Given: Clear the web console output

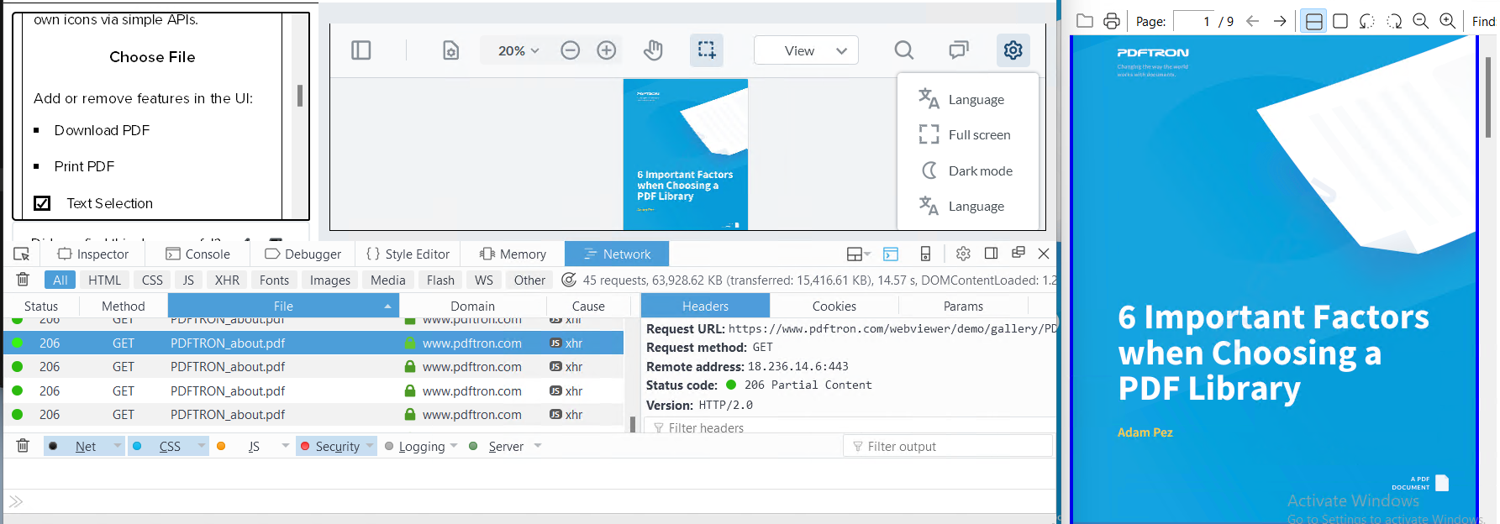Looking at the screenshot, I should [23, 446].
